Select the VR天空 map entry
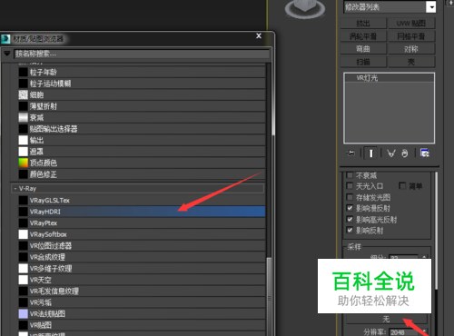Screen dimensions: 454x336 pos(142,280)
